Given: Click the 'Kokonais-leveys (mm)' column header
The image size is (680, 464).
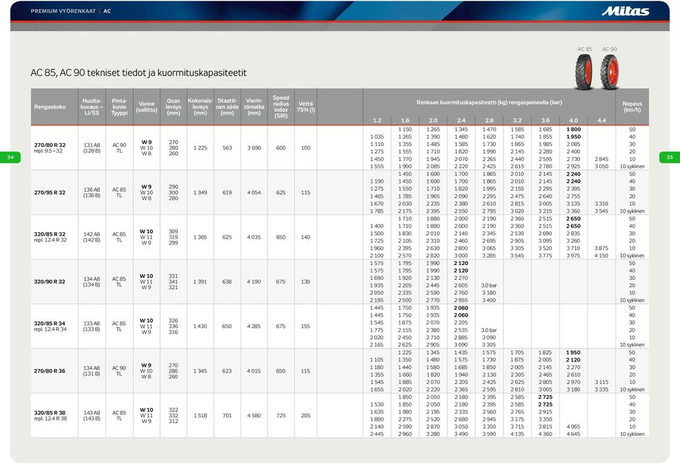Looking at the screenshot, I should pyautogui.click(x=200, y=107).
